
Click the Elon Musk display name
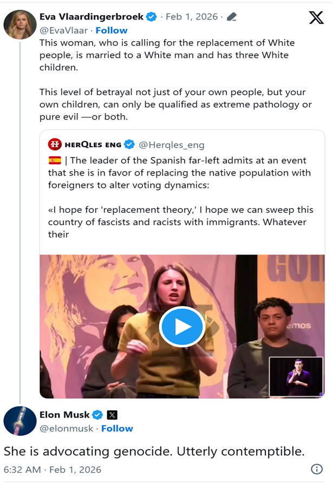64,415
